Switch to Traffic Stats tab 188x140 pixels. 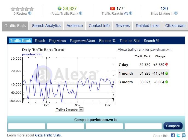click(x=15, y=26)
